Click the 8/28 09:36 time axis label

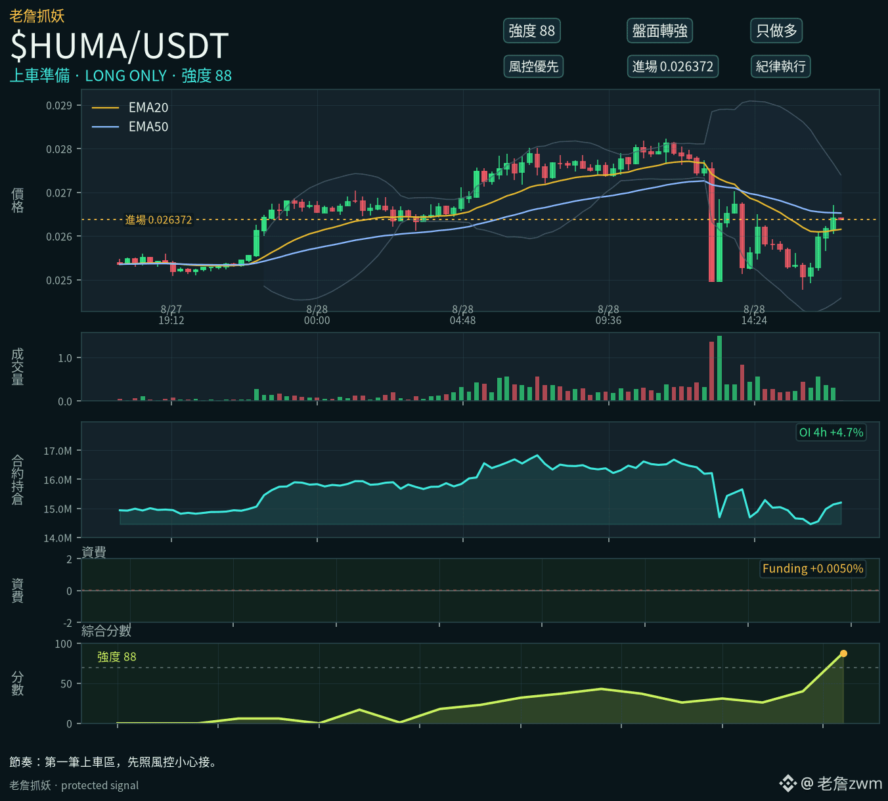[x=609, y=315]
